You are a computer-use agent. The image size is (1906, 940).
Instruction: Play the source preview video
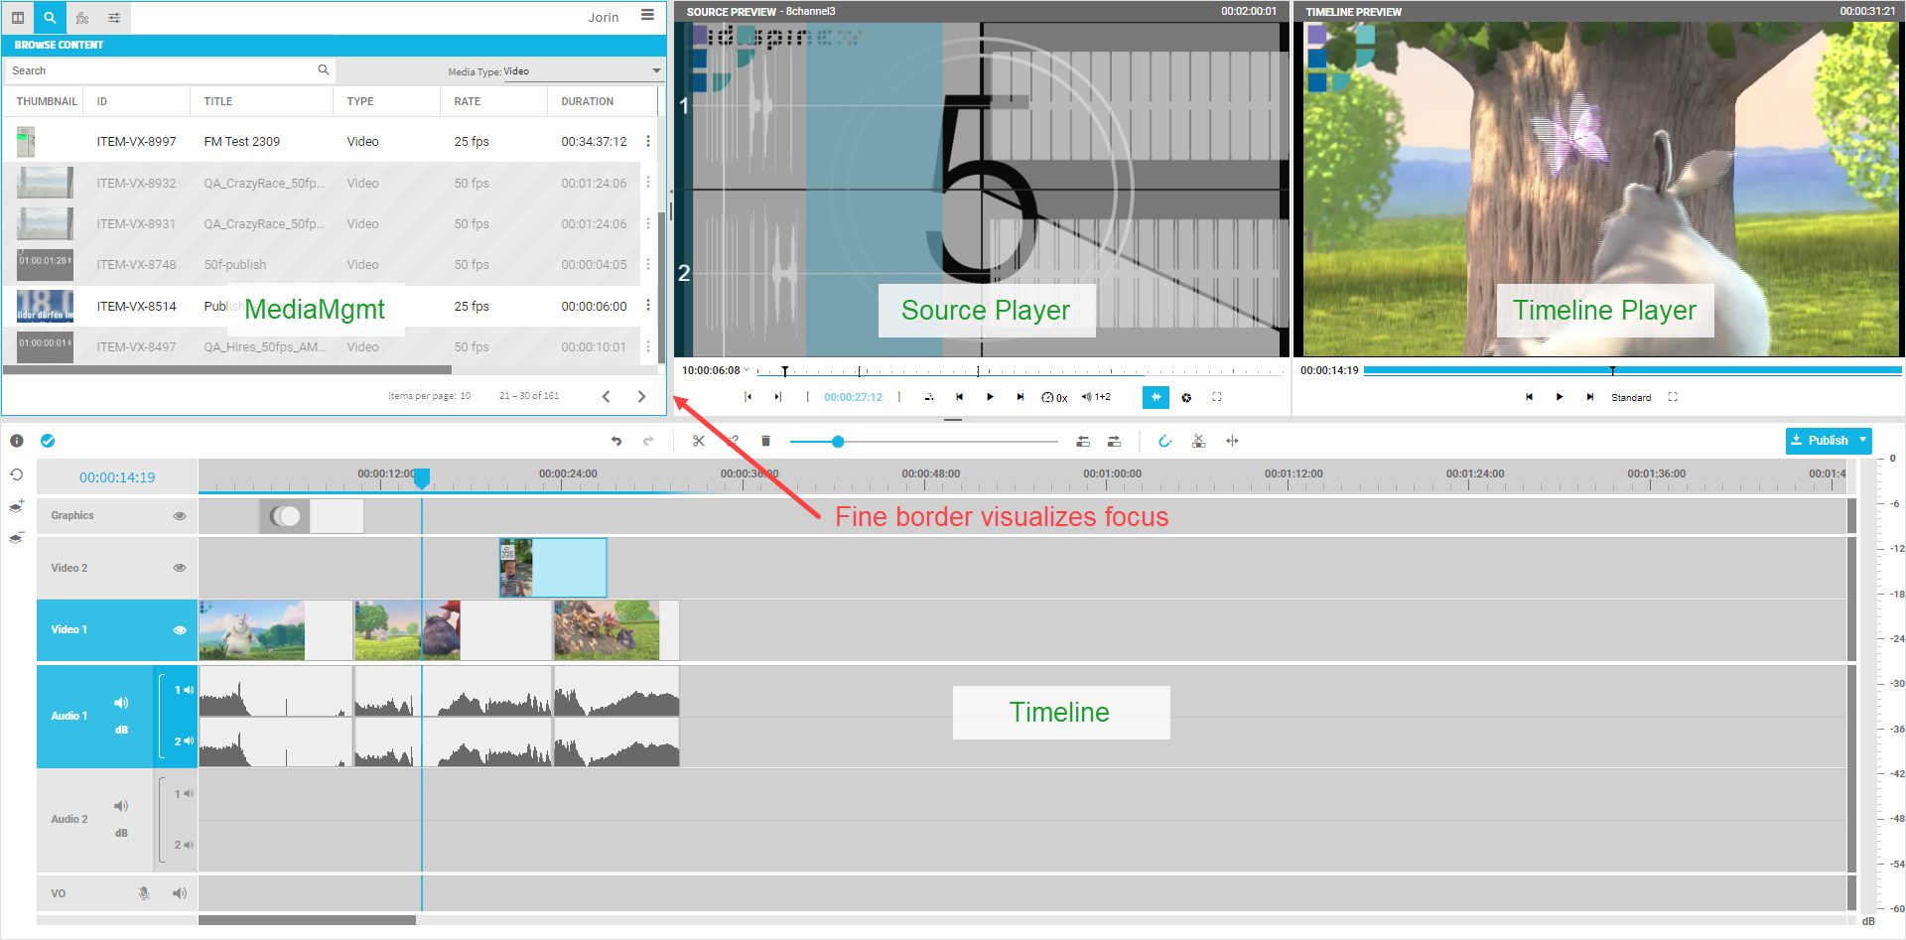pyautogui.click(x=990, y=397)
